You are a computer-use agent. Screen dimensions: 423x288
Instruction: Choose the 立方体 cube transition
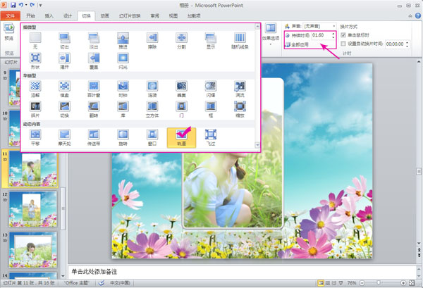(x=152, y=109)
